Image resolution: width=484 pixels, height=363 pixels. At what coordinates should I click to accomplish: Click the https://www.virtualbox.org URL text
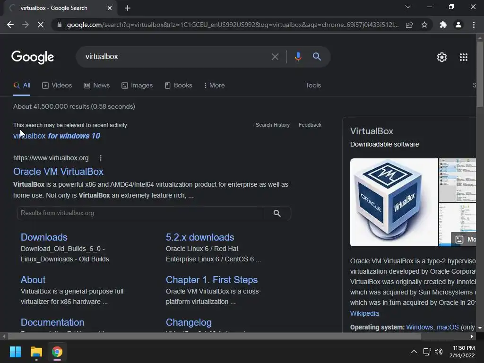(x=51, y=158)
